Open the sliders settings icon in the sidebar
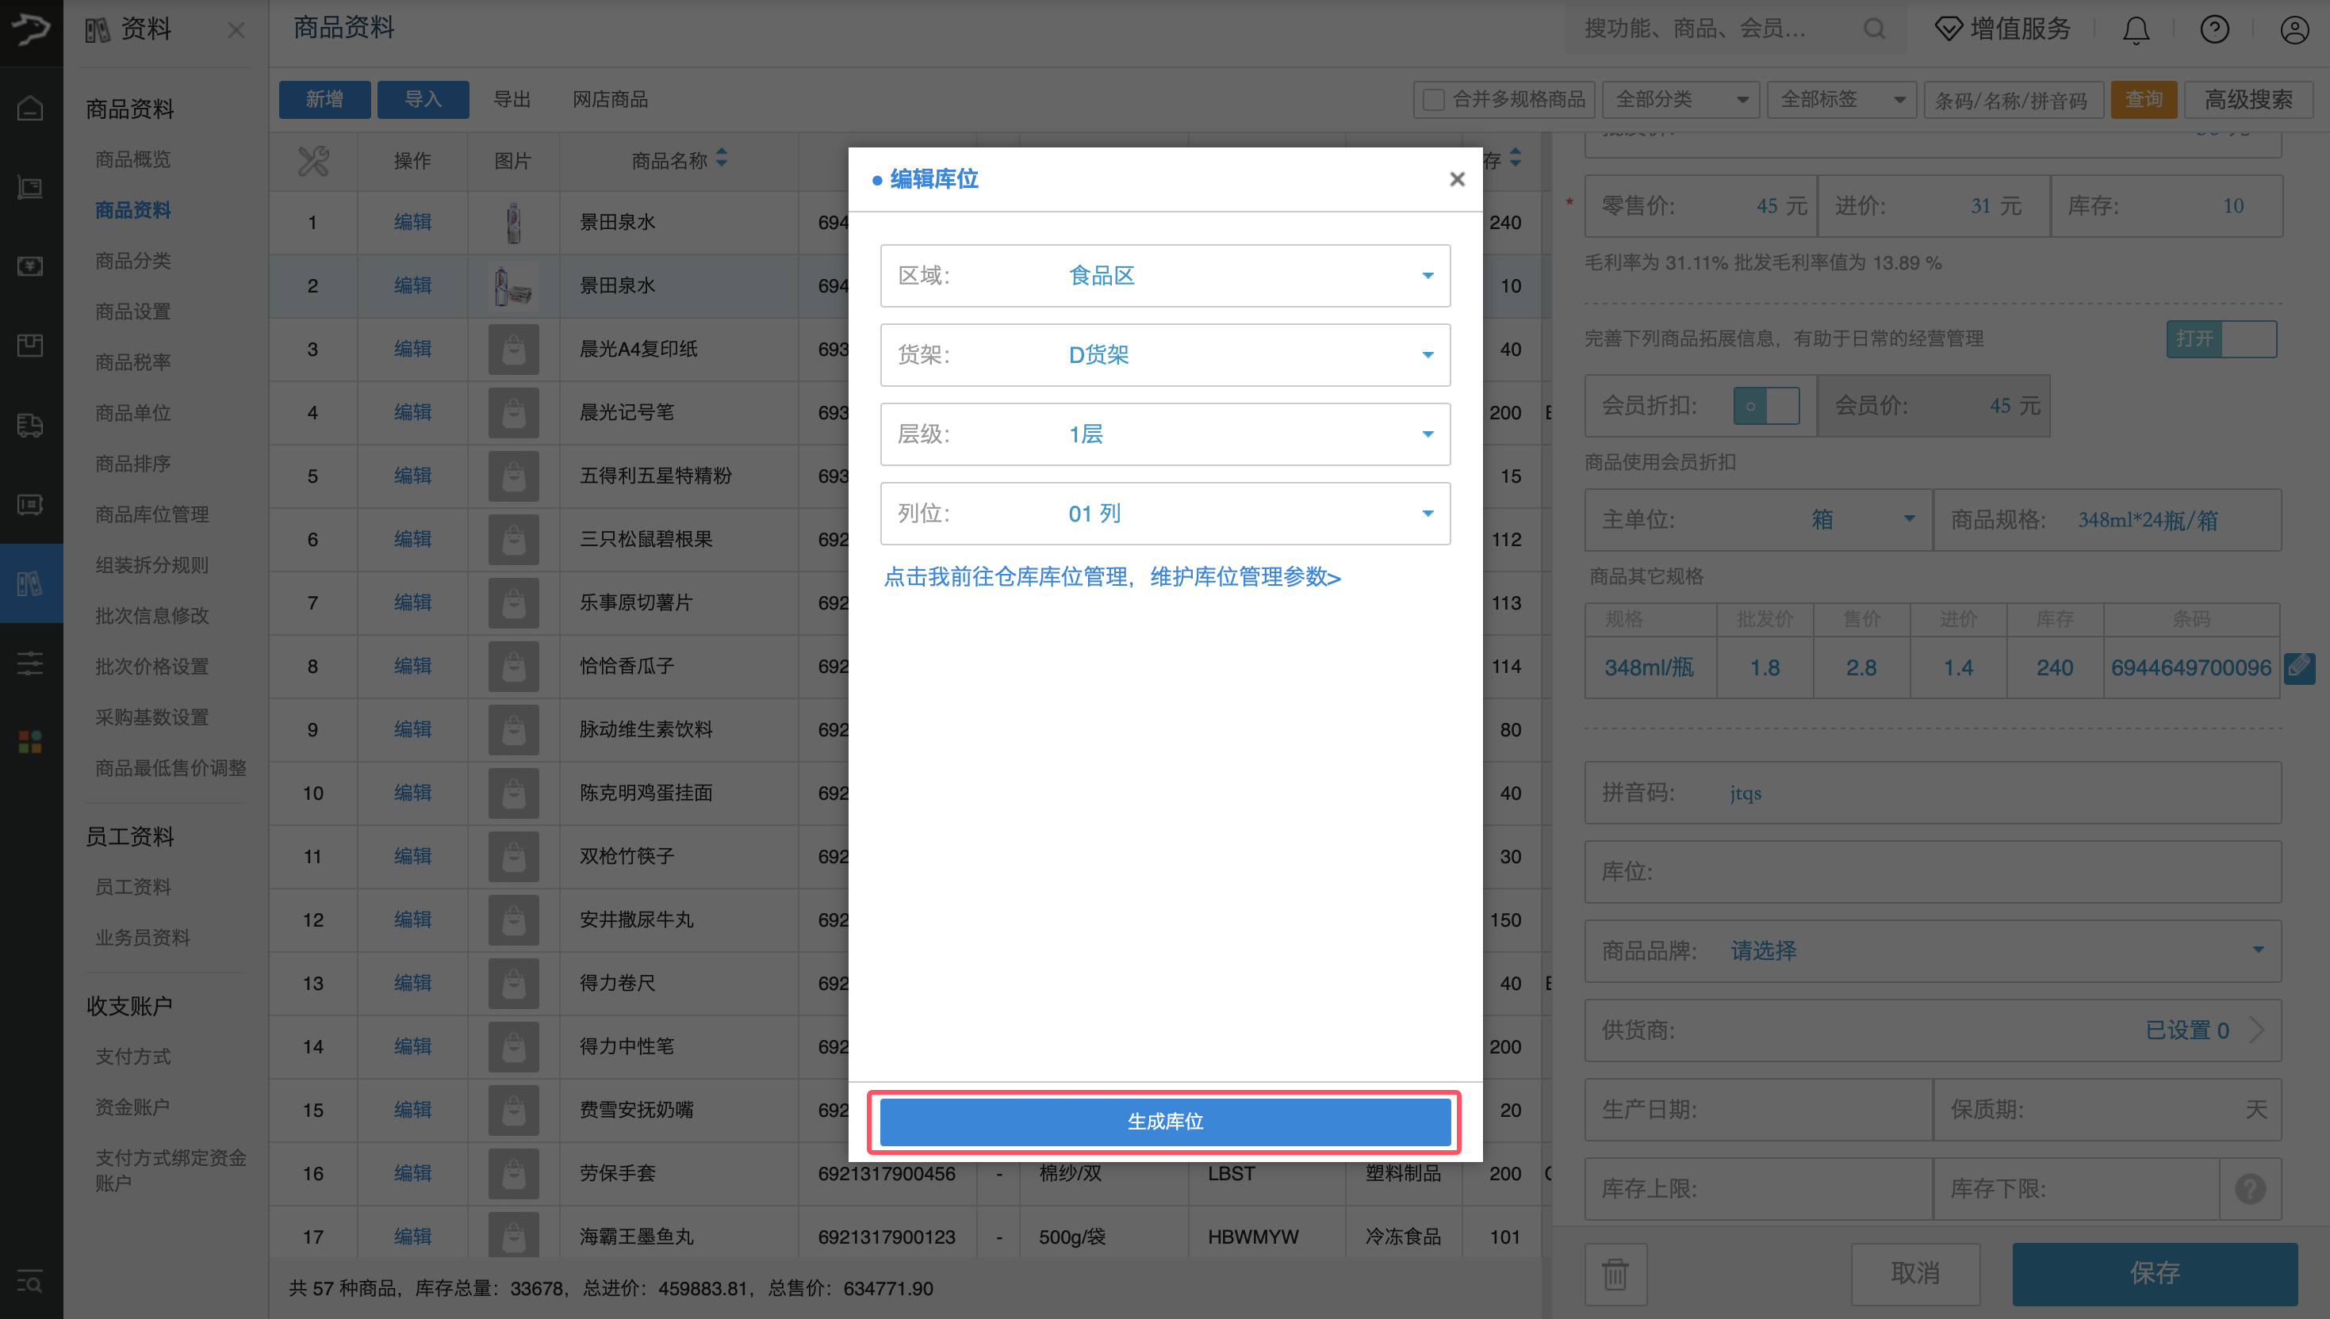Viewport: 2330px width, 1319px height. [30, 663]
